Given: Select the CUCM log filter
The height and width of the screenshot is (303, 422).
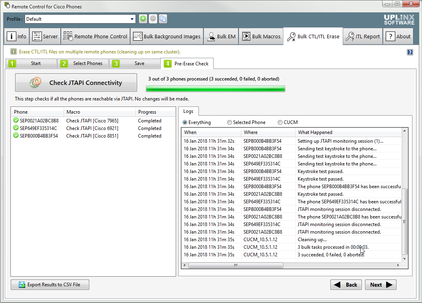Looking at the screenshot, I should click(288, 122).
